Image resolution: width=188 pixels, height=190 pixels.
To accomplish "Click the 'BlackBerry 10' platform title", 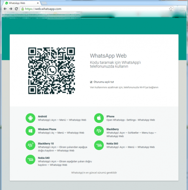I will (x=46, y=144).
